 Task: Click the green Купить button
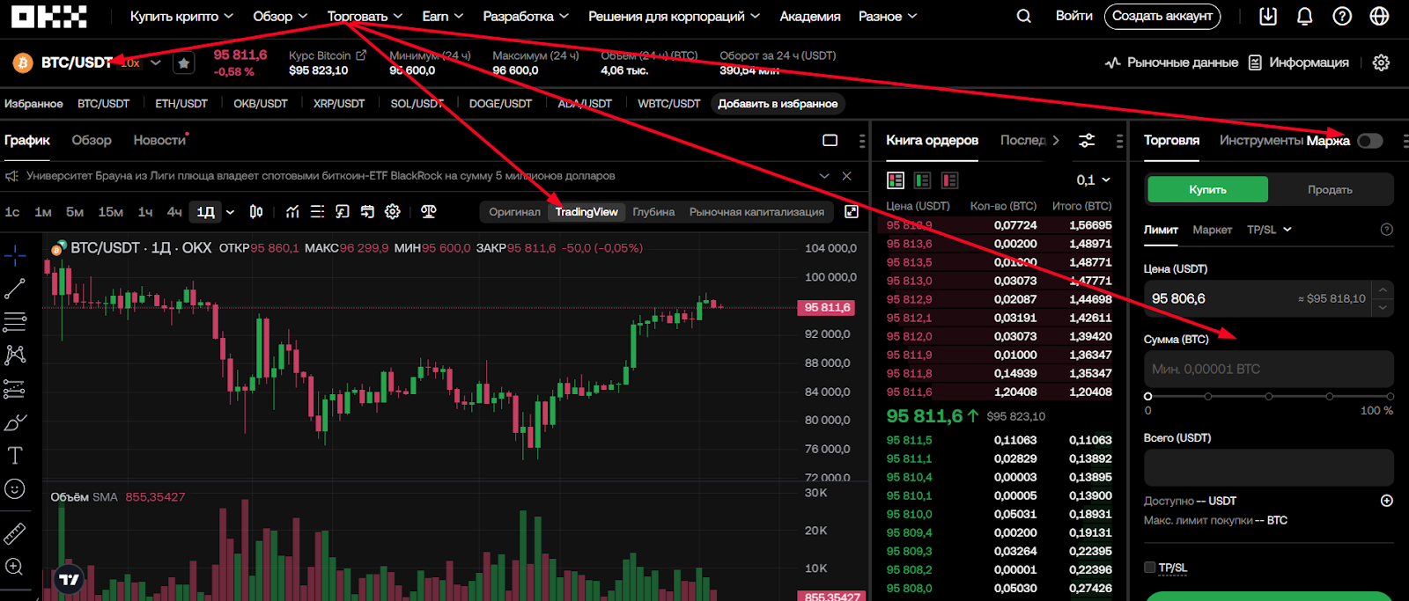pyautogui.click(x=1207, y=190)
